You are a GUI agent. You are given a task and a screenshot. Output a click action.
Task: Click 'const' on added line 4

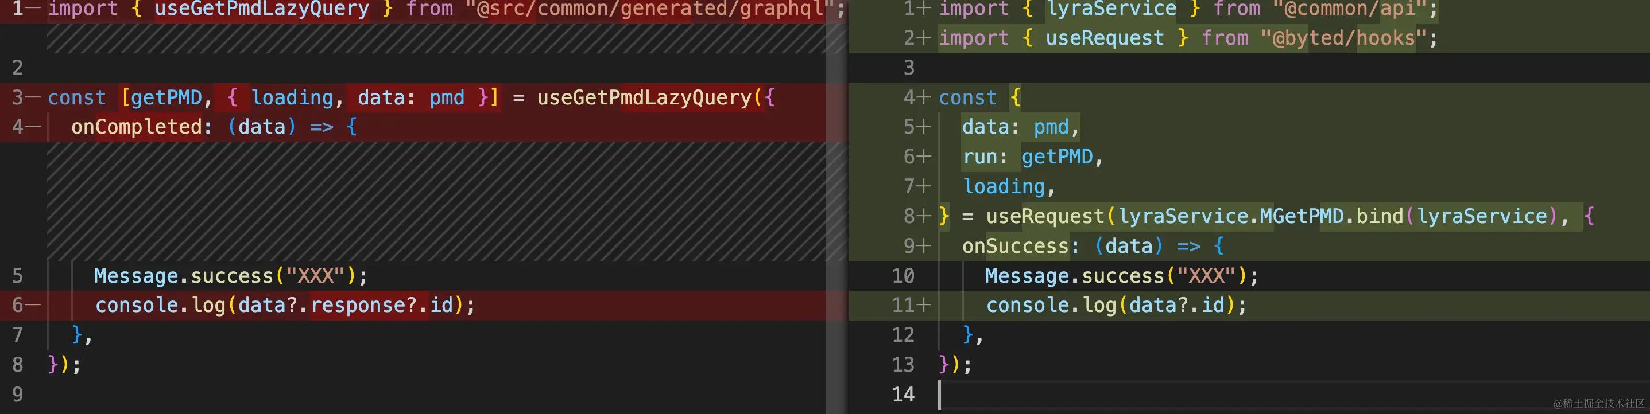[968, 97]
